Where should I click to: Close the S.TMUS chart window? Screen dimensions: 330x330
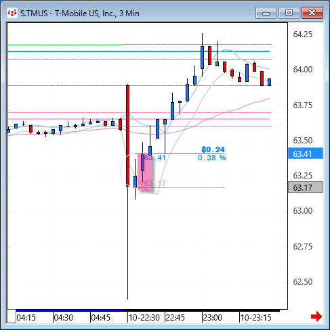tap(312, 13)
